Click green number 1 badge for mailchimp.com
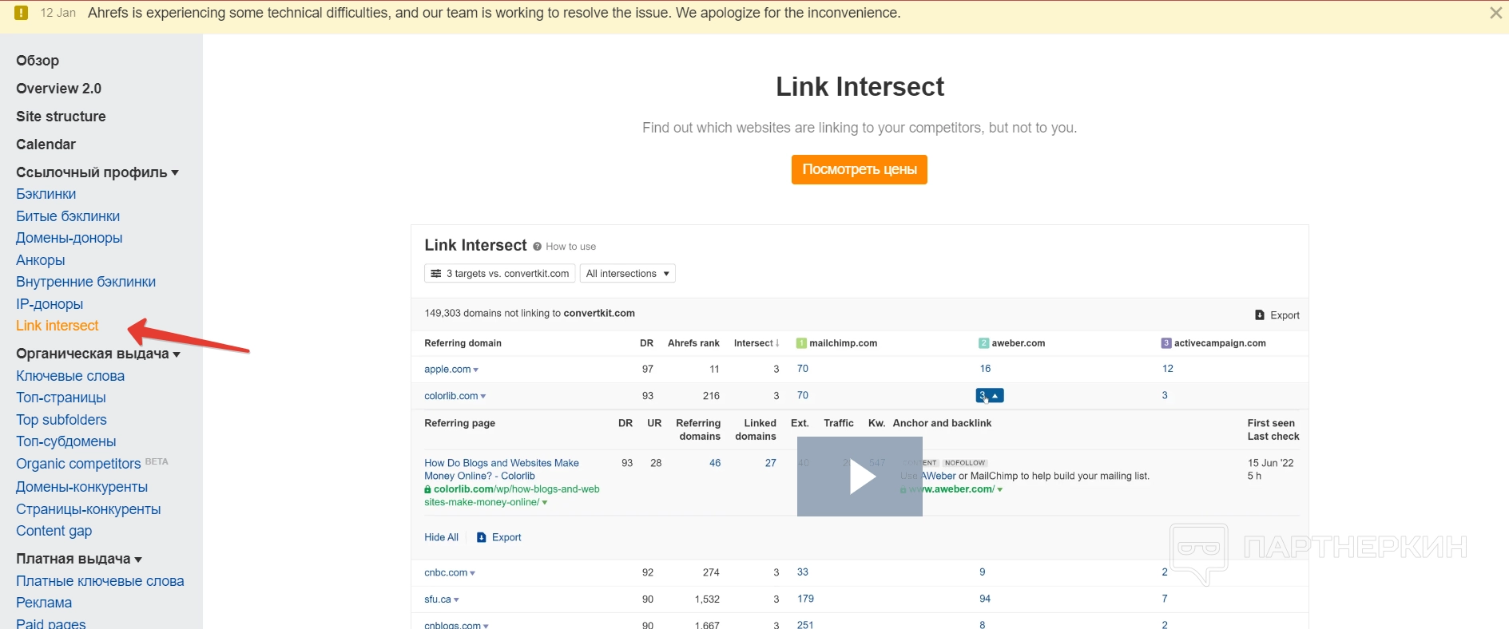 [x=801, y=343]
